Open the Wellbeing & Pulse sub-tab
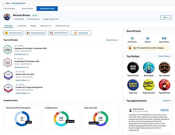The image size is (175, 135). (62, 26)
